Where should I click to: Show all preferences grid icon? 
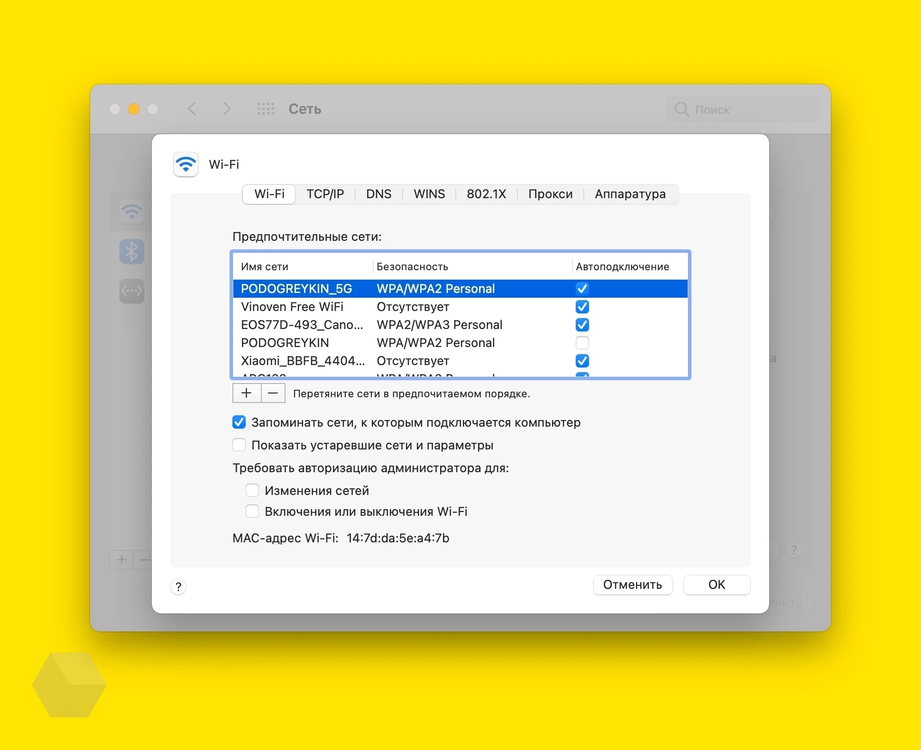click(x=266, y=109)
